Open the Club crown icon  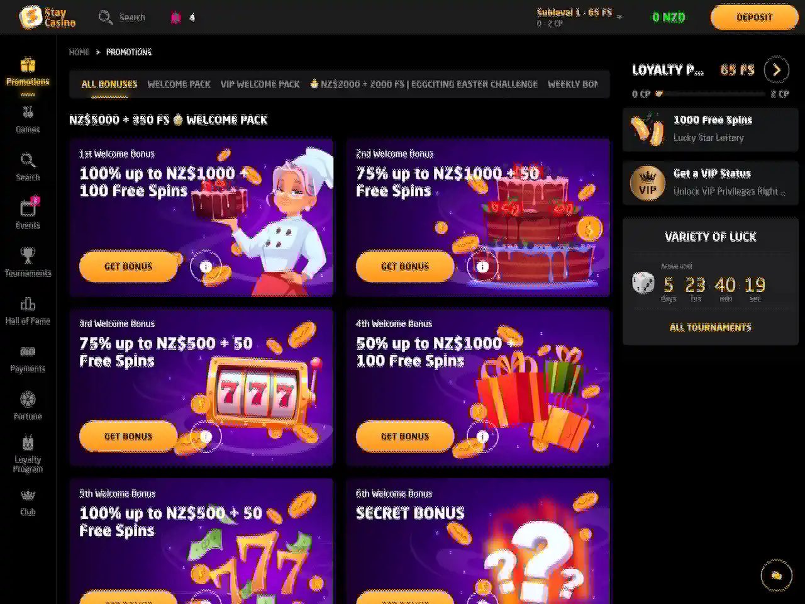coord(28,495)
